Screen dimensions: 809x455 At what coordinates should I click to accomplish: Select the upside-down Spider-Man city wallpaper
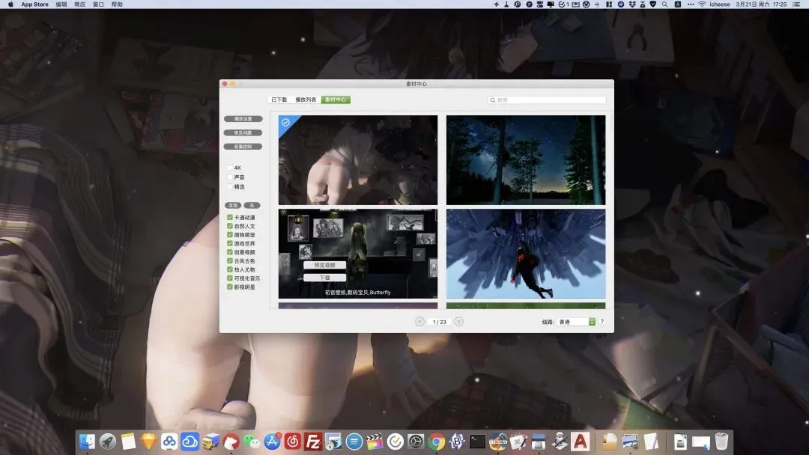click(x=526, y=254)
